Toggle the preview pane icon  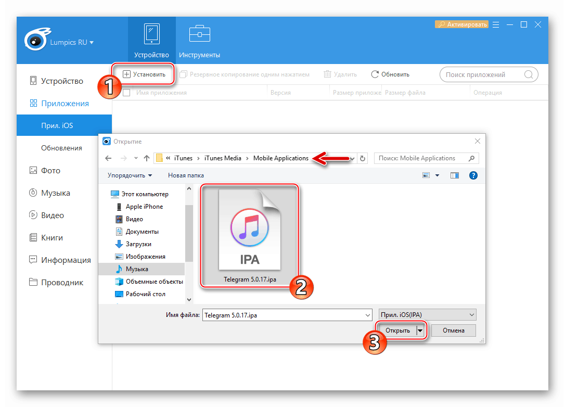pos(454,175)
